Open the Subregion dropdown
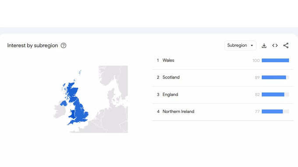This screenshot has width=298, height=167. pos(240,45)
